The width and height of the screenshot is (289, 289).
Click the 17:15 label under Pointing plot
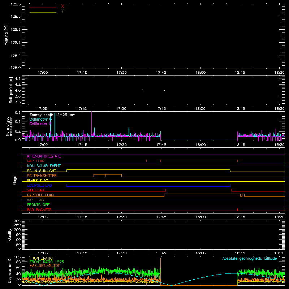[x=82, y=73]
